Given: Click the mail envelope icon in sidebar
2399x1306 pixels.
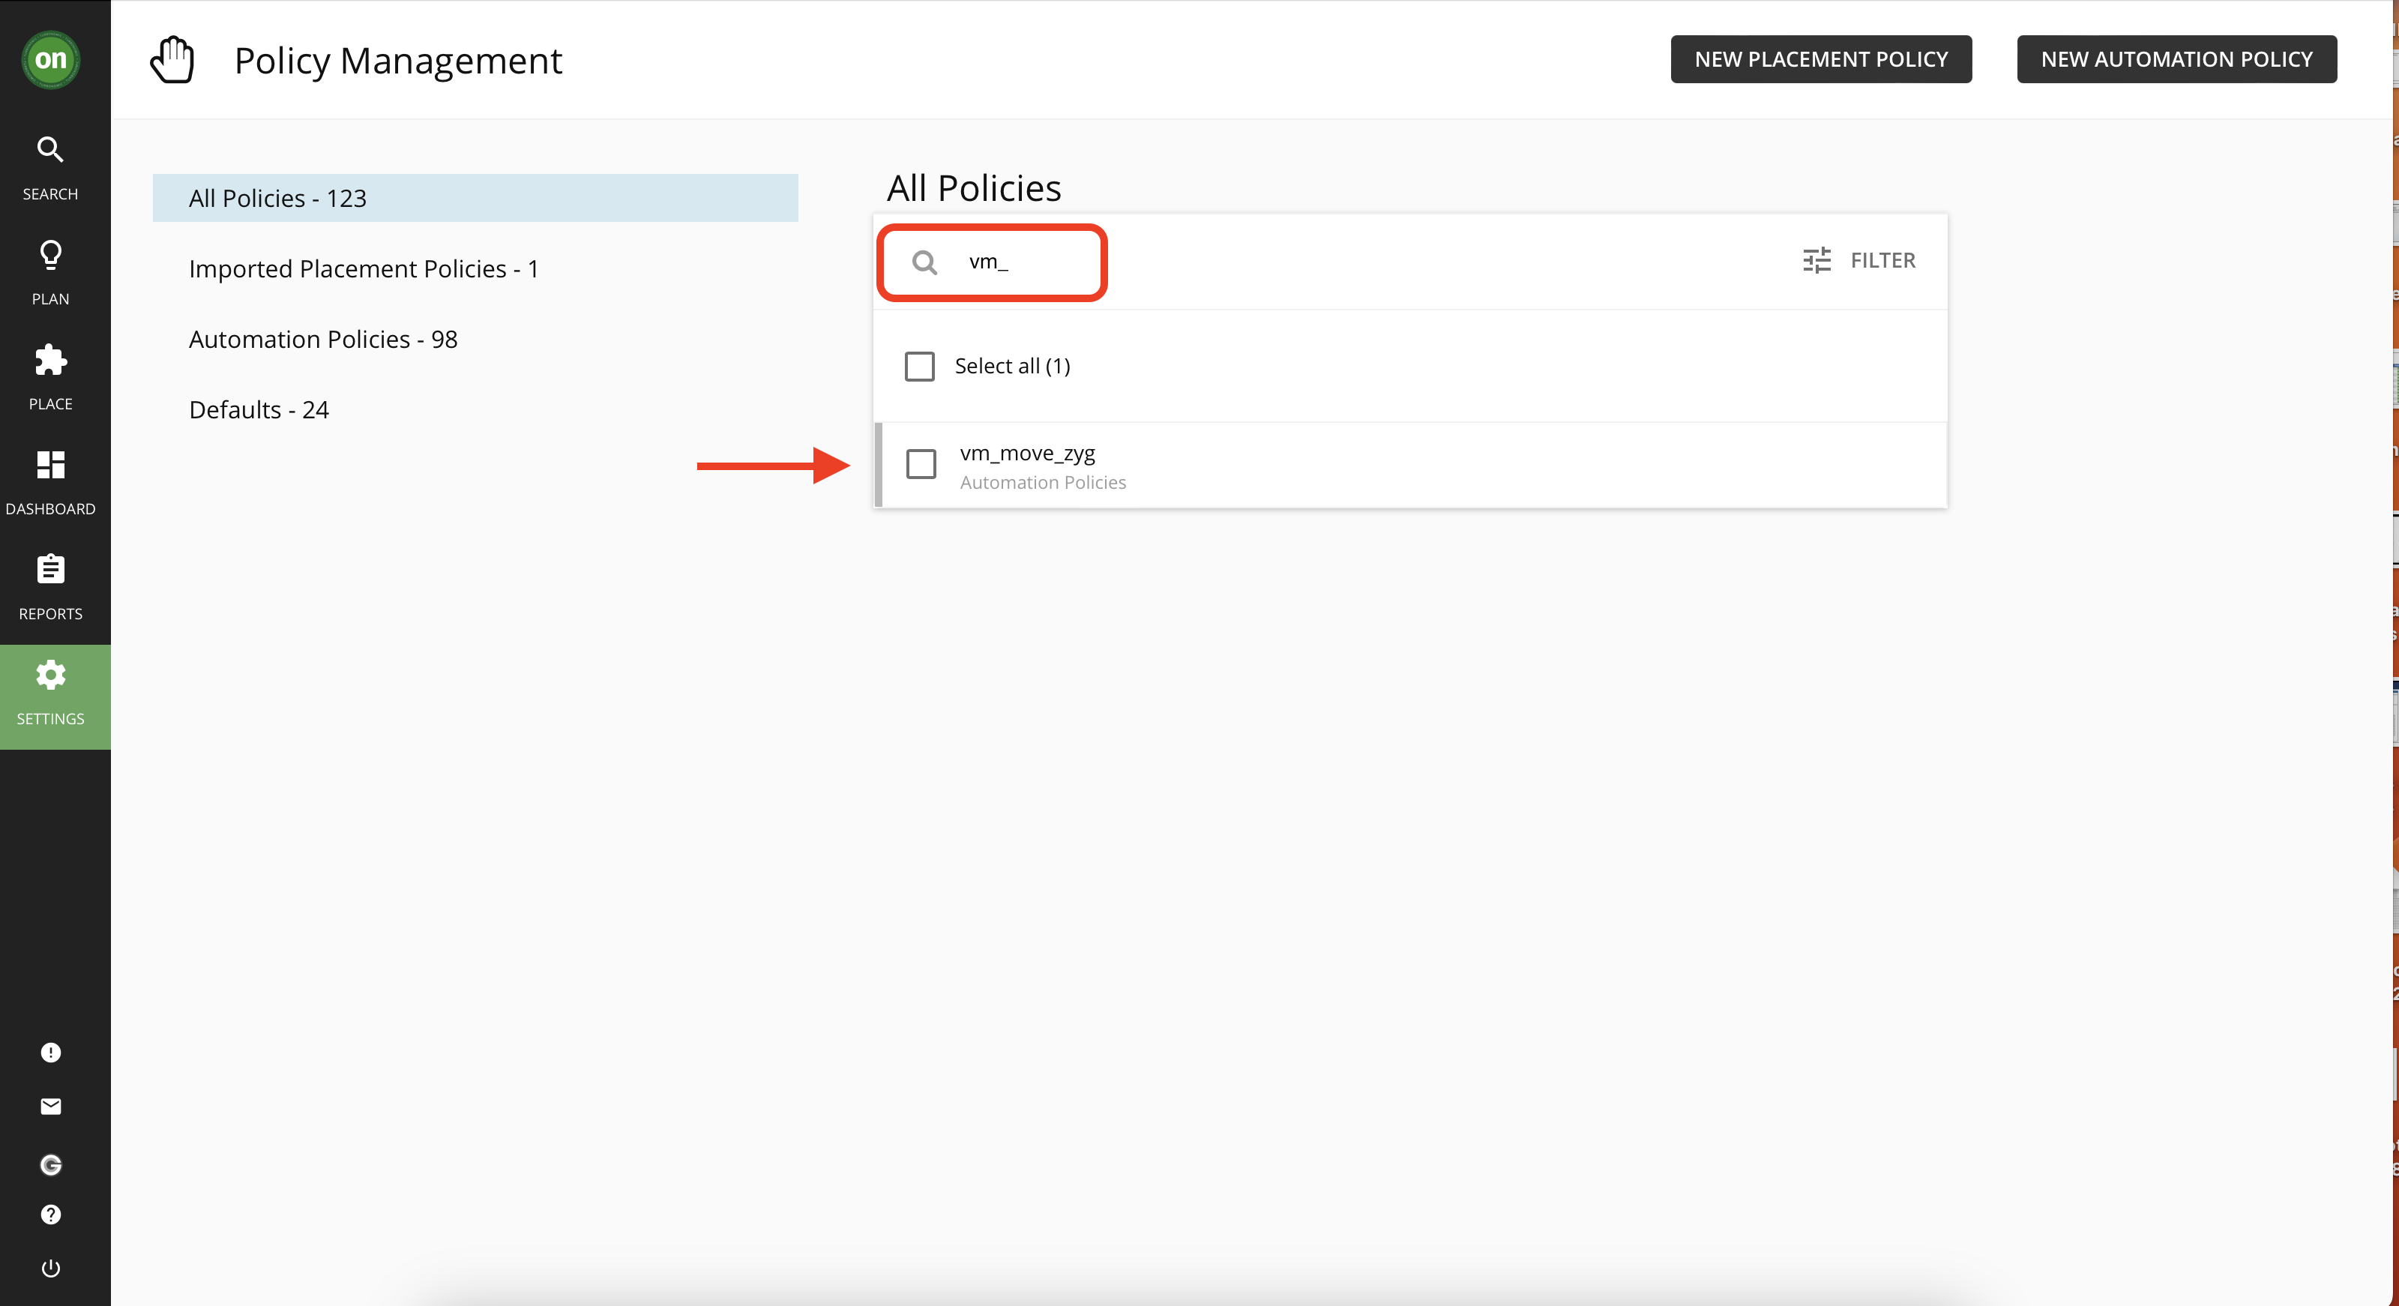Looking at the screenshot, I should point(50,1106).
